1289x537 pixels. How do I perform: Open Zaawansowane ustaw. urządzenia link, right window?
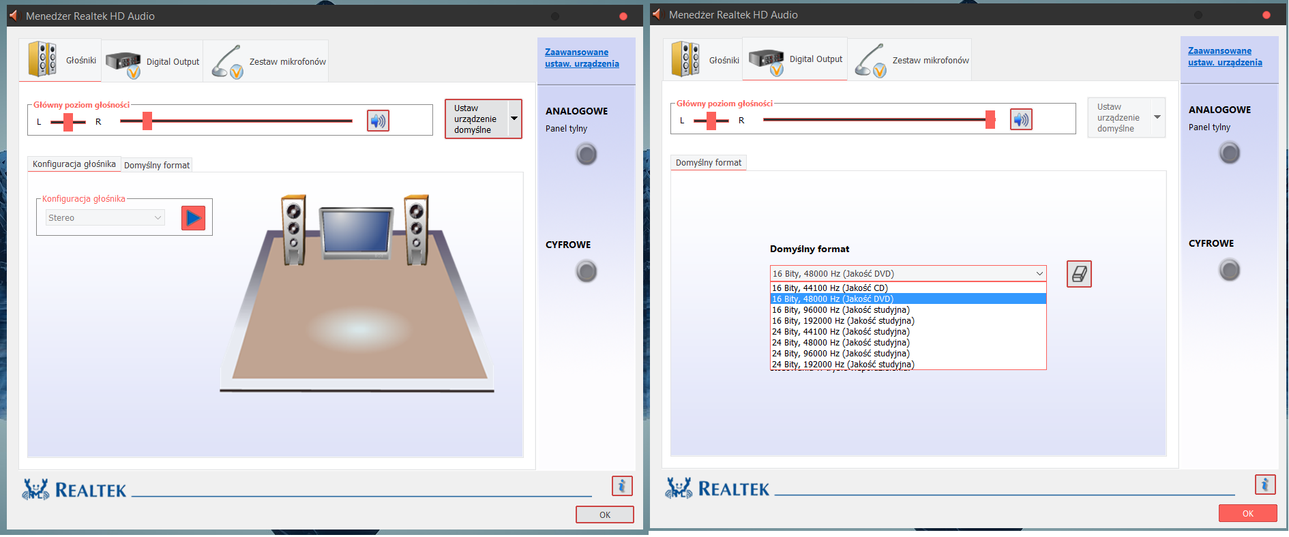coord(1225,57)
